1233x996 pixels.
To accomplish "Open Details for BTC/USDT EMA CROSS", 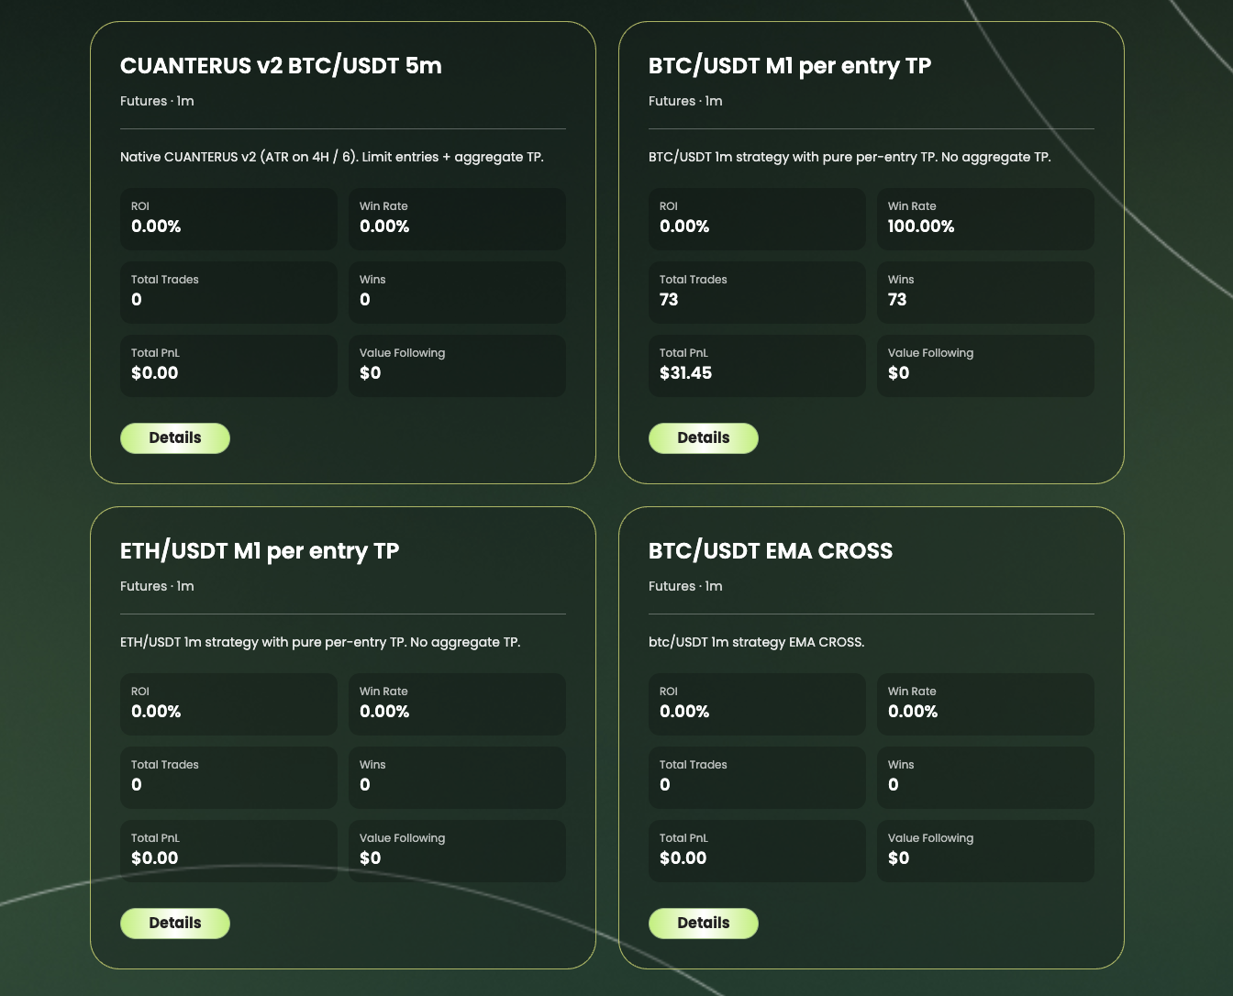I will [704, 924].
